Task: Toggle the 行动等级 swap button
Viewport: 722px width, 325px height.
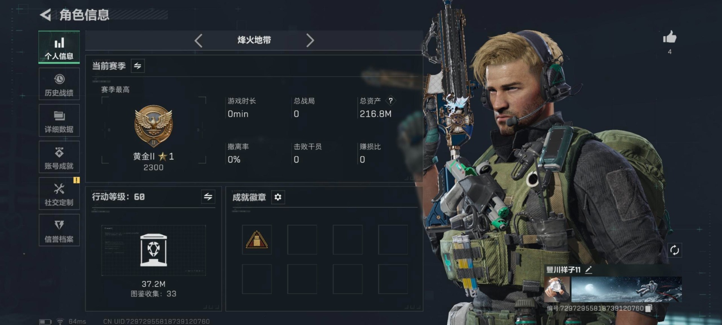Action: tap(208, 196)
